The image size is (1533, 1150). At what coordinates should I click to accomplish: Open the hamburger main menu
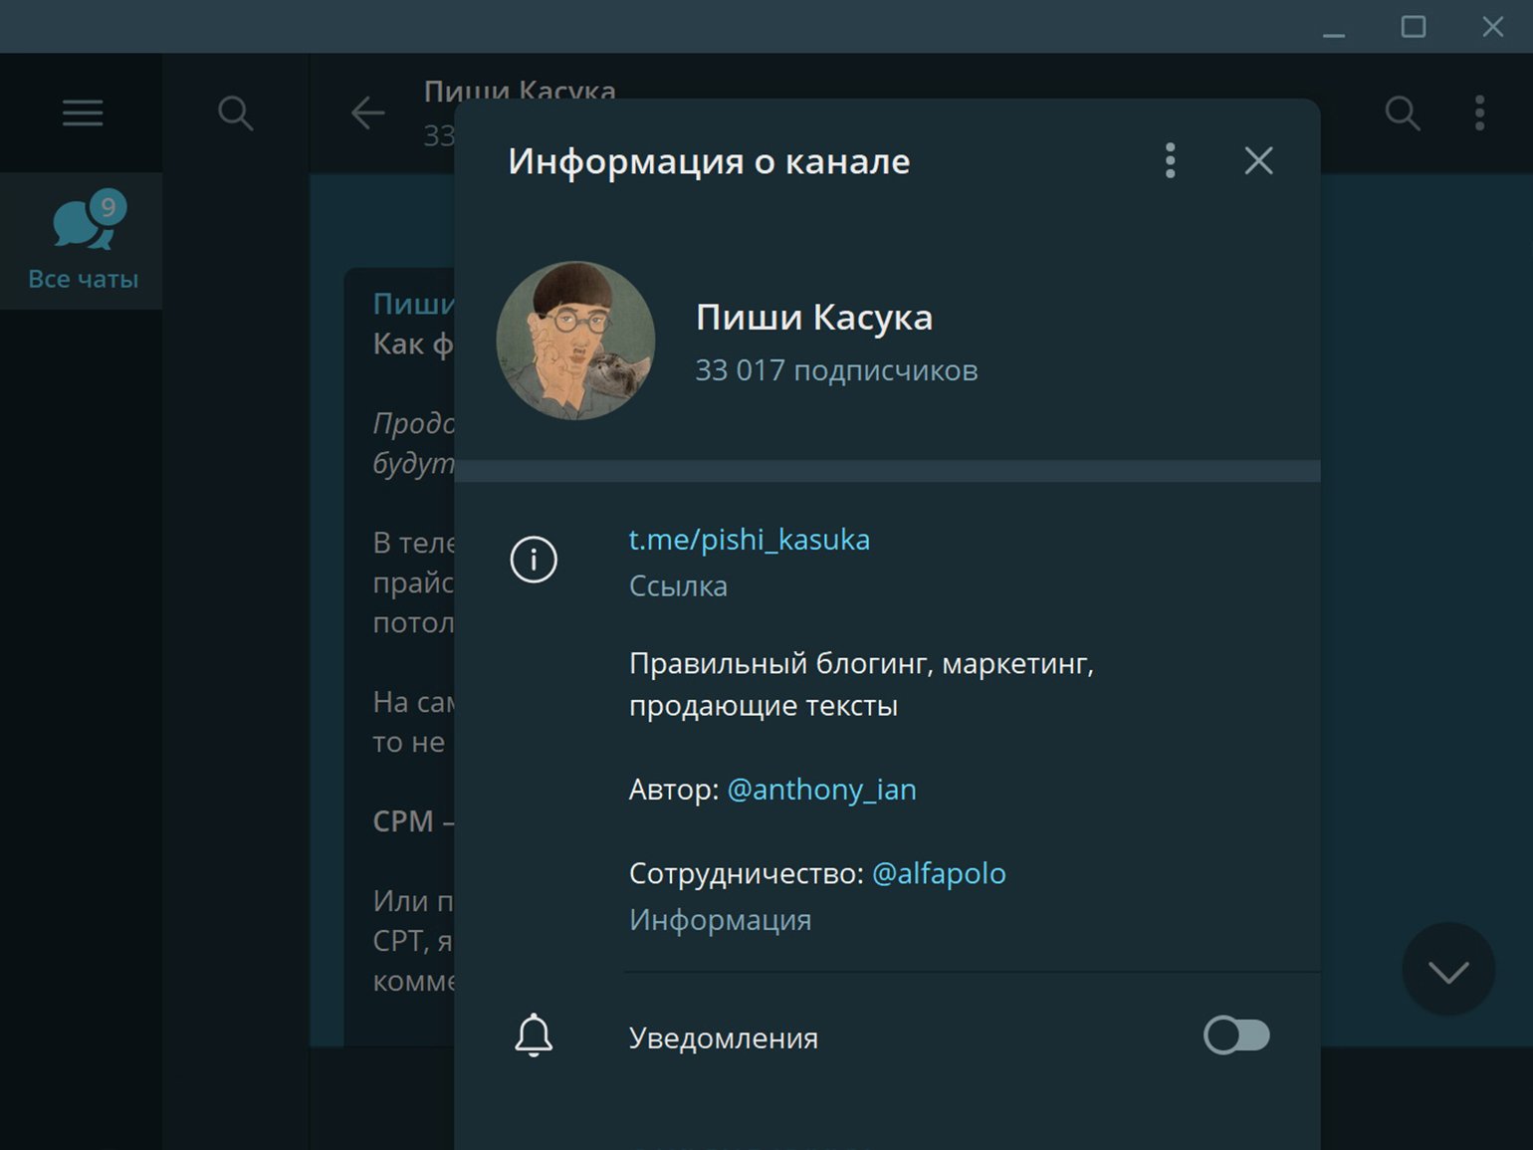click(x=83, y=113)
